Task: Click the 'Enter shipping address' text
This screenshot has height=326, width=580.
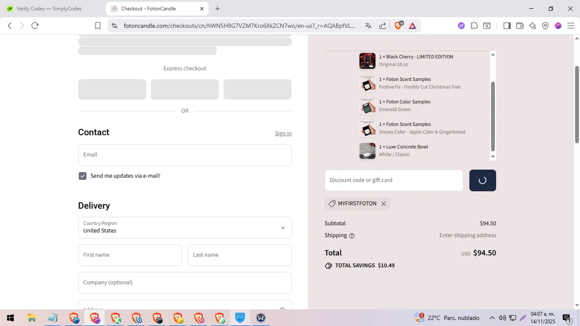Action: tap(467, 236)
